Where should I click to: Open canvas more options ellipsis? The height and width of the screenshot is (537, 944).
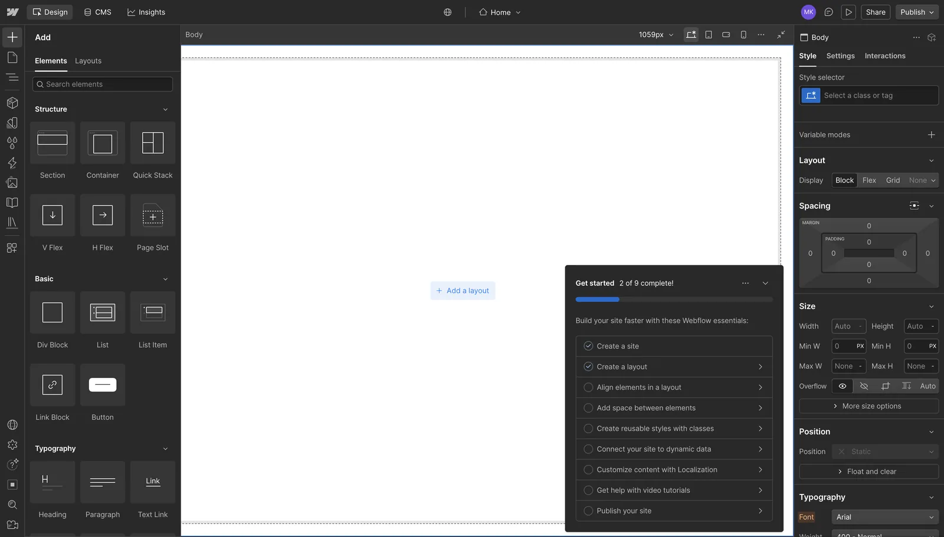[x=761, y=35]
